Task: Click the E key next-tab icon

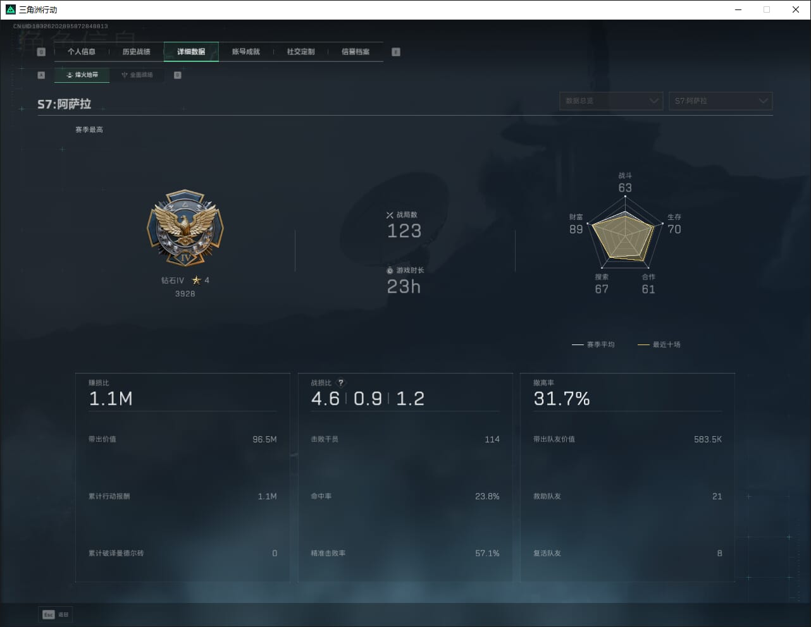Action: coord(396,52)
